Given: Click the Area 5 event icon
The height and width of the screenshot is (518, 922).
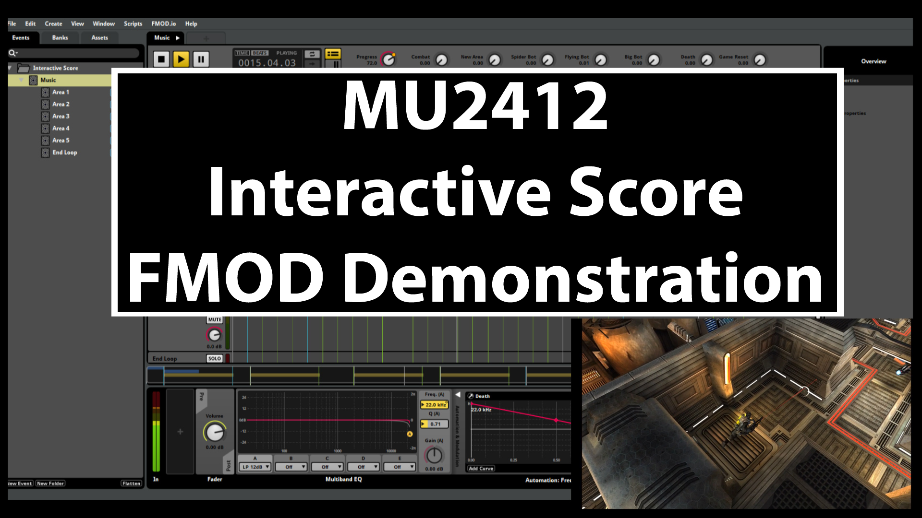Looking at the screenshot, I should pyautogui.click(x=45, y=140).
